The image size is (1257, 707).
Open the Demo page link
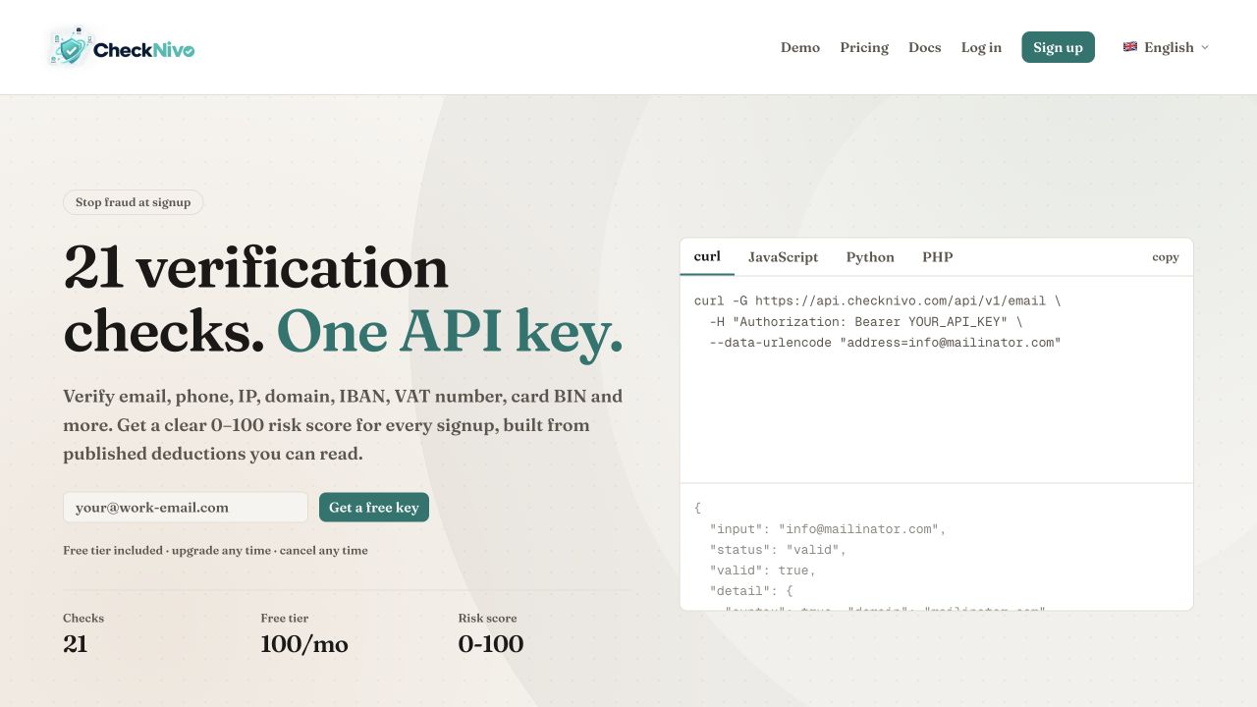800,47
